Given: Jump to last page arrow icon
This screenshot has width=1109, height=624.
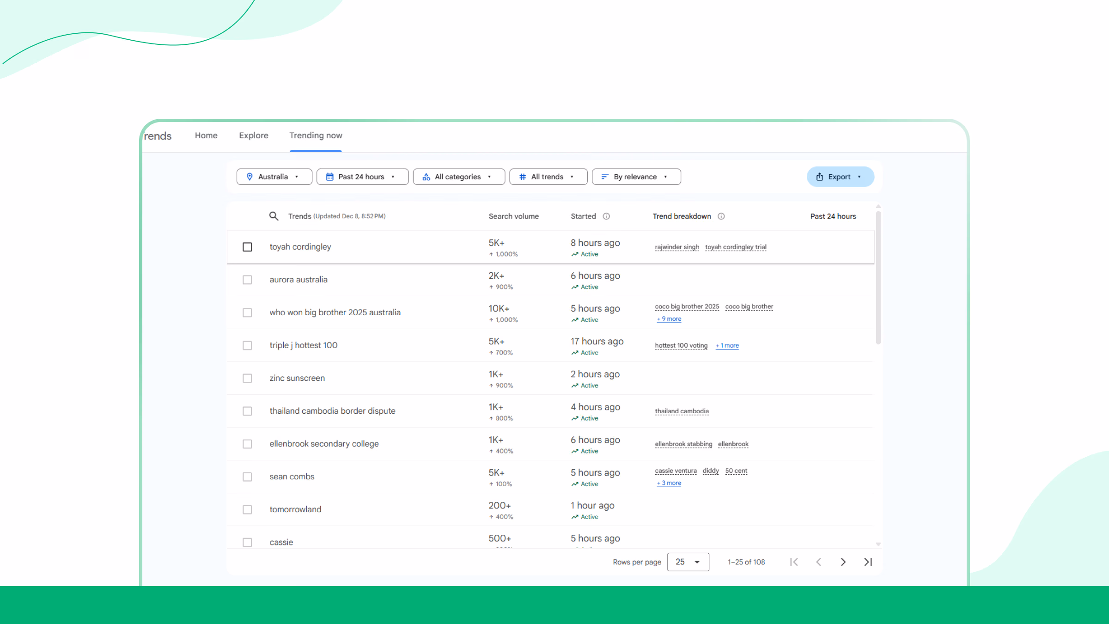Looking at the screenshot, I should [x=868, y=562].
